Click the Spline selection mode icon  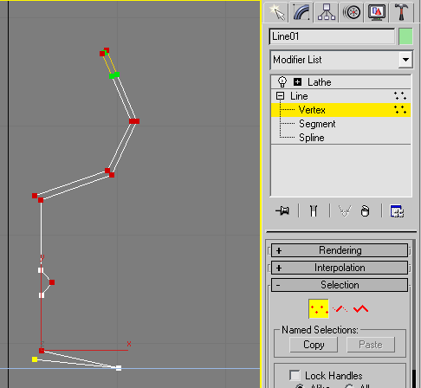point(360,309)
